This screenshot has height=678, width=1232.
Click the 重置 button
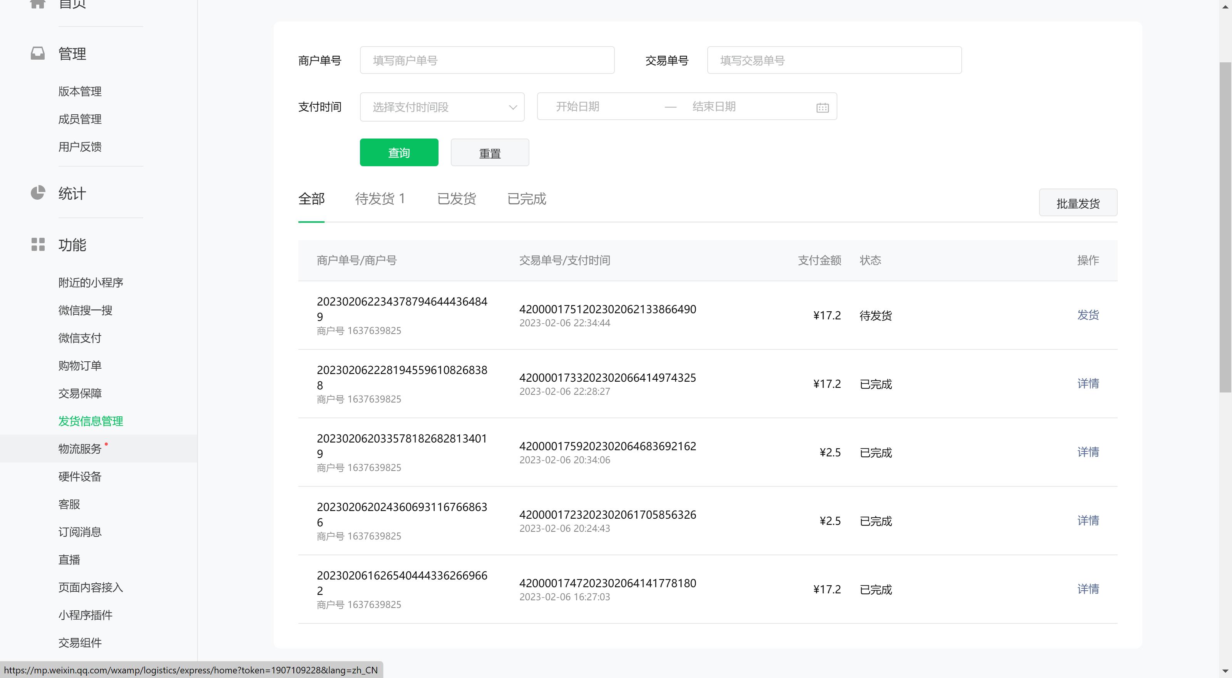tap(490, 152)
